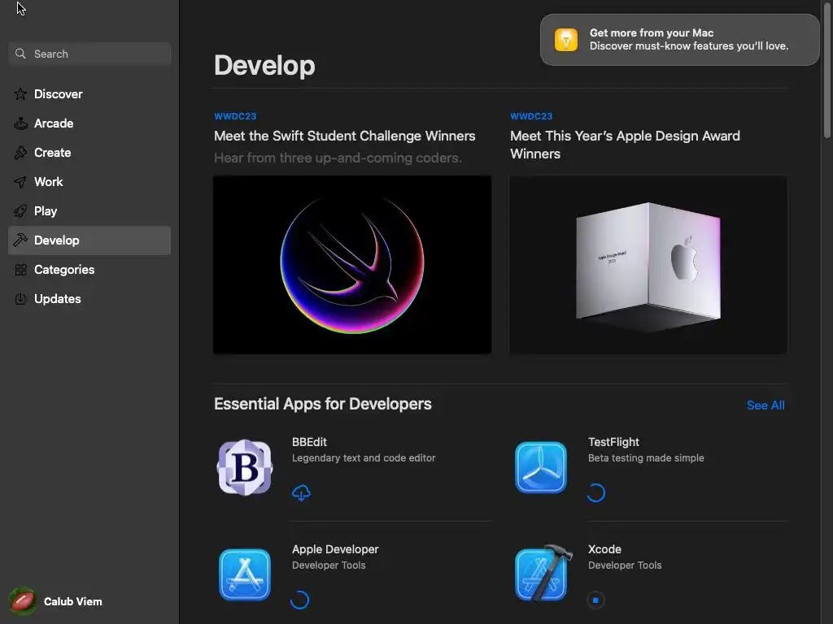Click the Categories grid icon
833x624 pixels.
pyautogui.click(x=20, y=270)
